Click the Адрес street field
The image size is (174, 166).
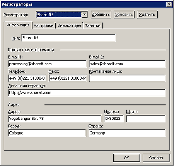pos(55,119)
